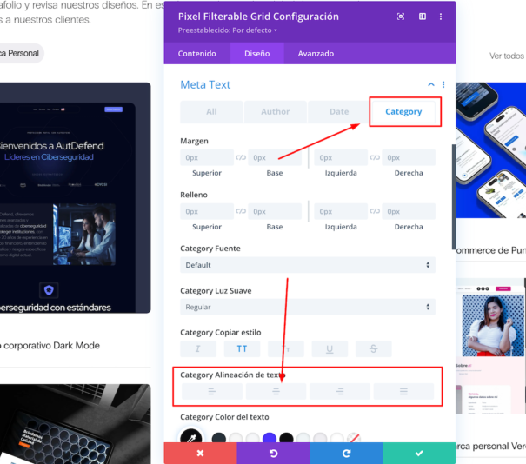Toggle italic style for Category text
This screenshot has height=464, width=526.
(x=198, y=349)
